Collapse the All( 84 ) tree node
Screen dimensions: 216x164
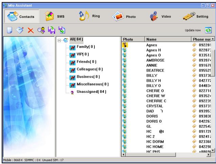(59, 40)
